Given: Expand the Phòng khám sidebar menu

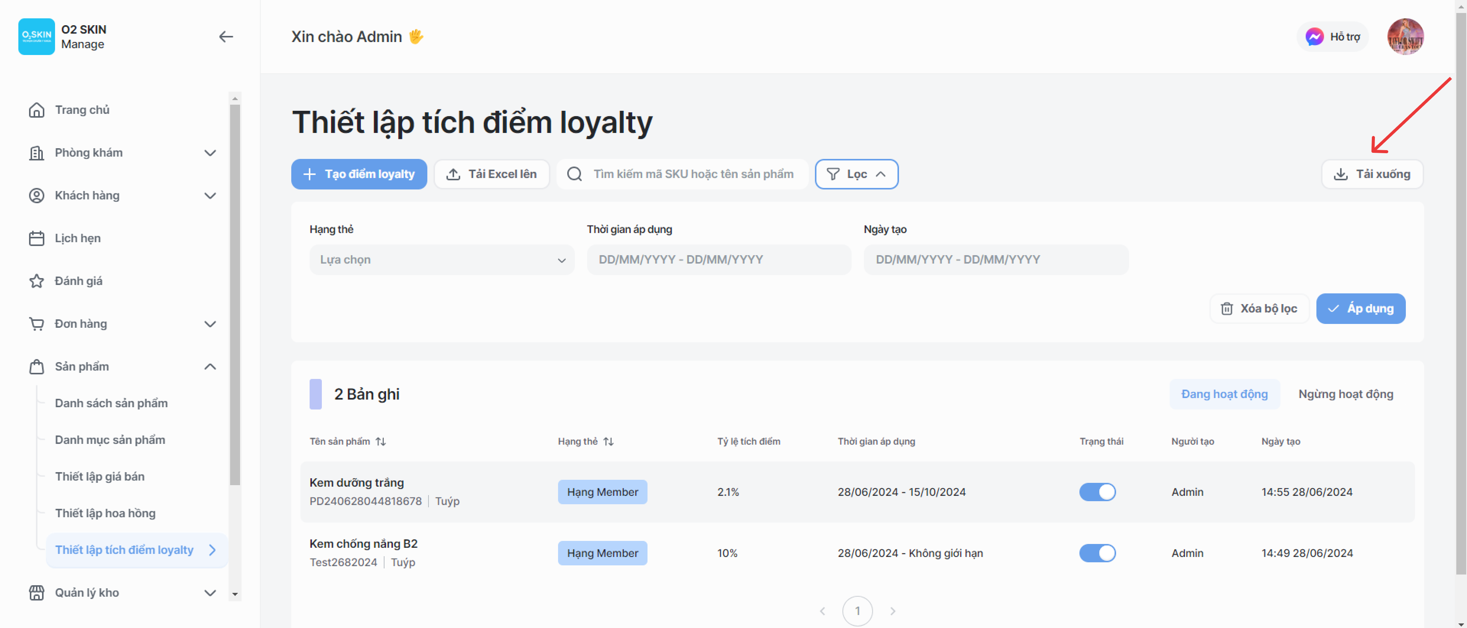Looking at the screenshot, I should click(x=210, y=152).
